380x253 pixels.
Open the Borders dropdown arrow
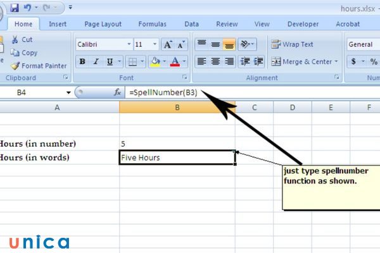pos(142,61)
